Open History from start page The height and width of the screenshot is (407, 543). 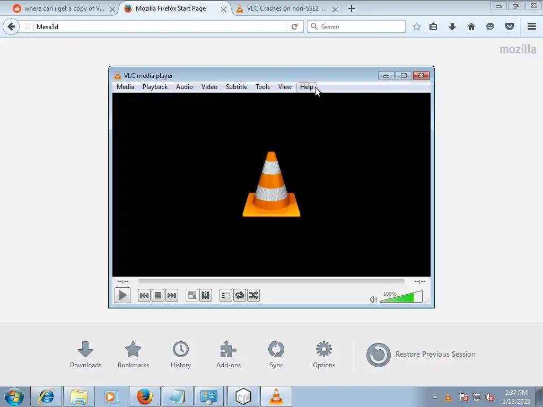[x=181, y=355]
